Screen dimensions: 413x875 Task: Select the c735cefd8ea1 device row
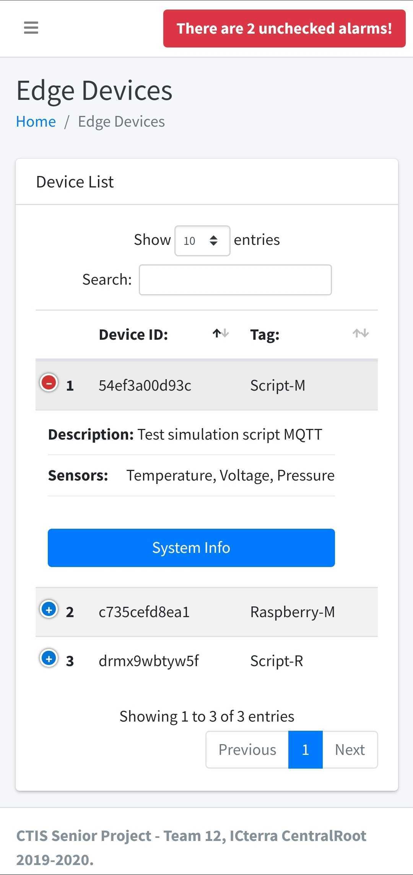[x=206, y=612]
